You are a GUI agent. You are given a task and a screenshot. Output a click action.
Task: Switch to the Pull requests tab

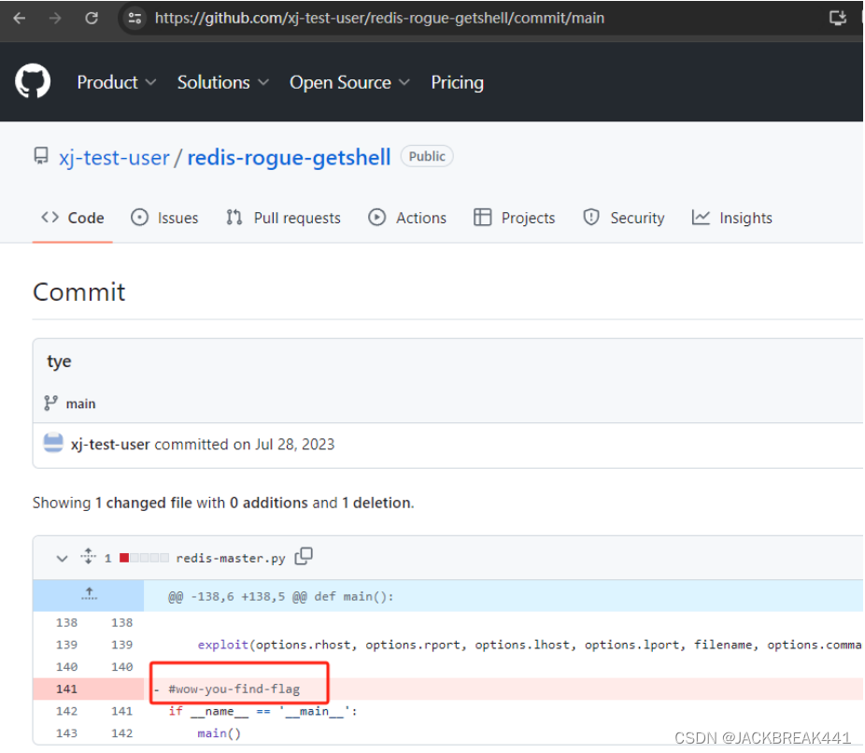point(284,218)
